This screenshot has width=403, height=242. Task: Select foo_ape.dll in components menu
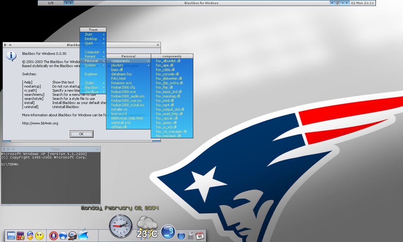(172, 65)
